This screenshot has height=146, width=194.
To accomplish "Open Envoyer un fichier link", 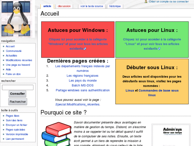I will tap(17, 125).
